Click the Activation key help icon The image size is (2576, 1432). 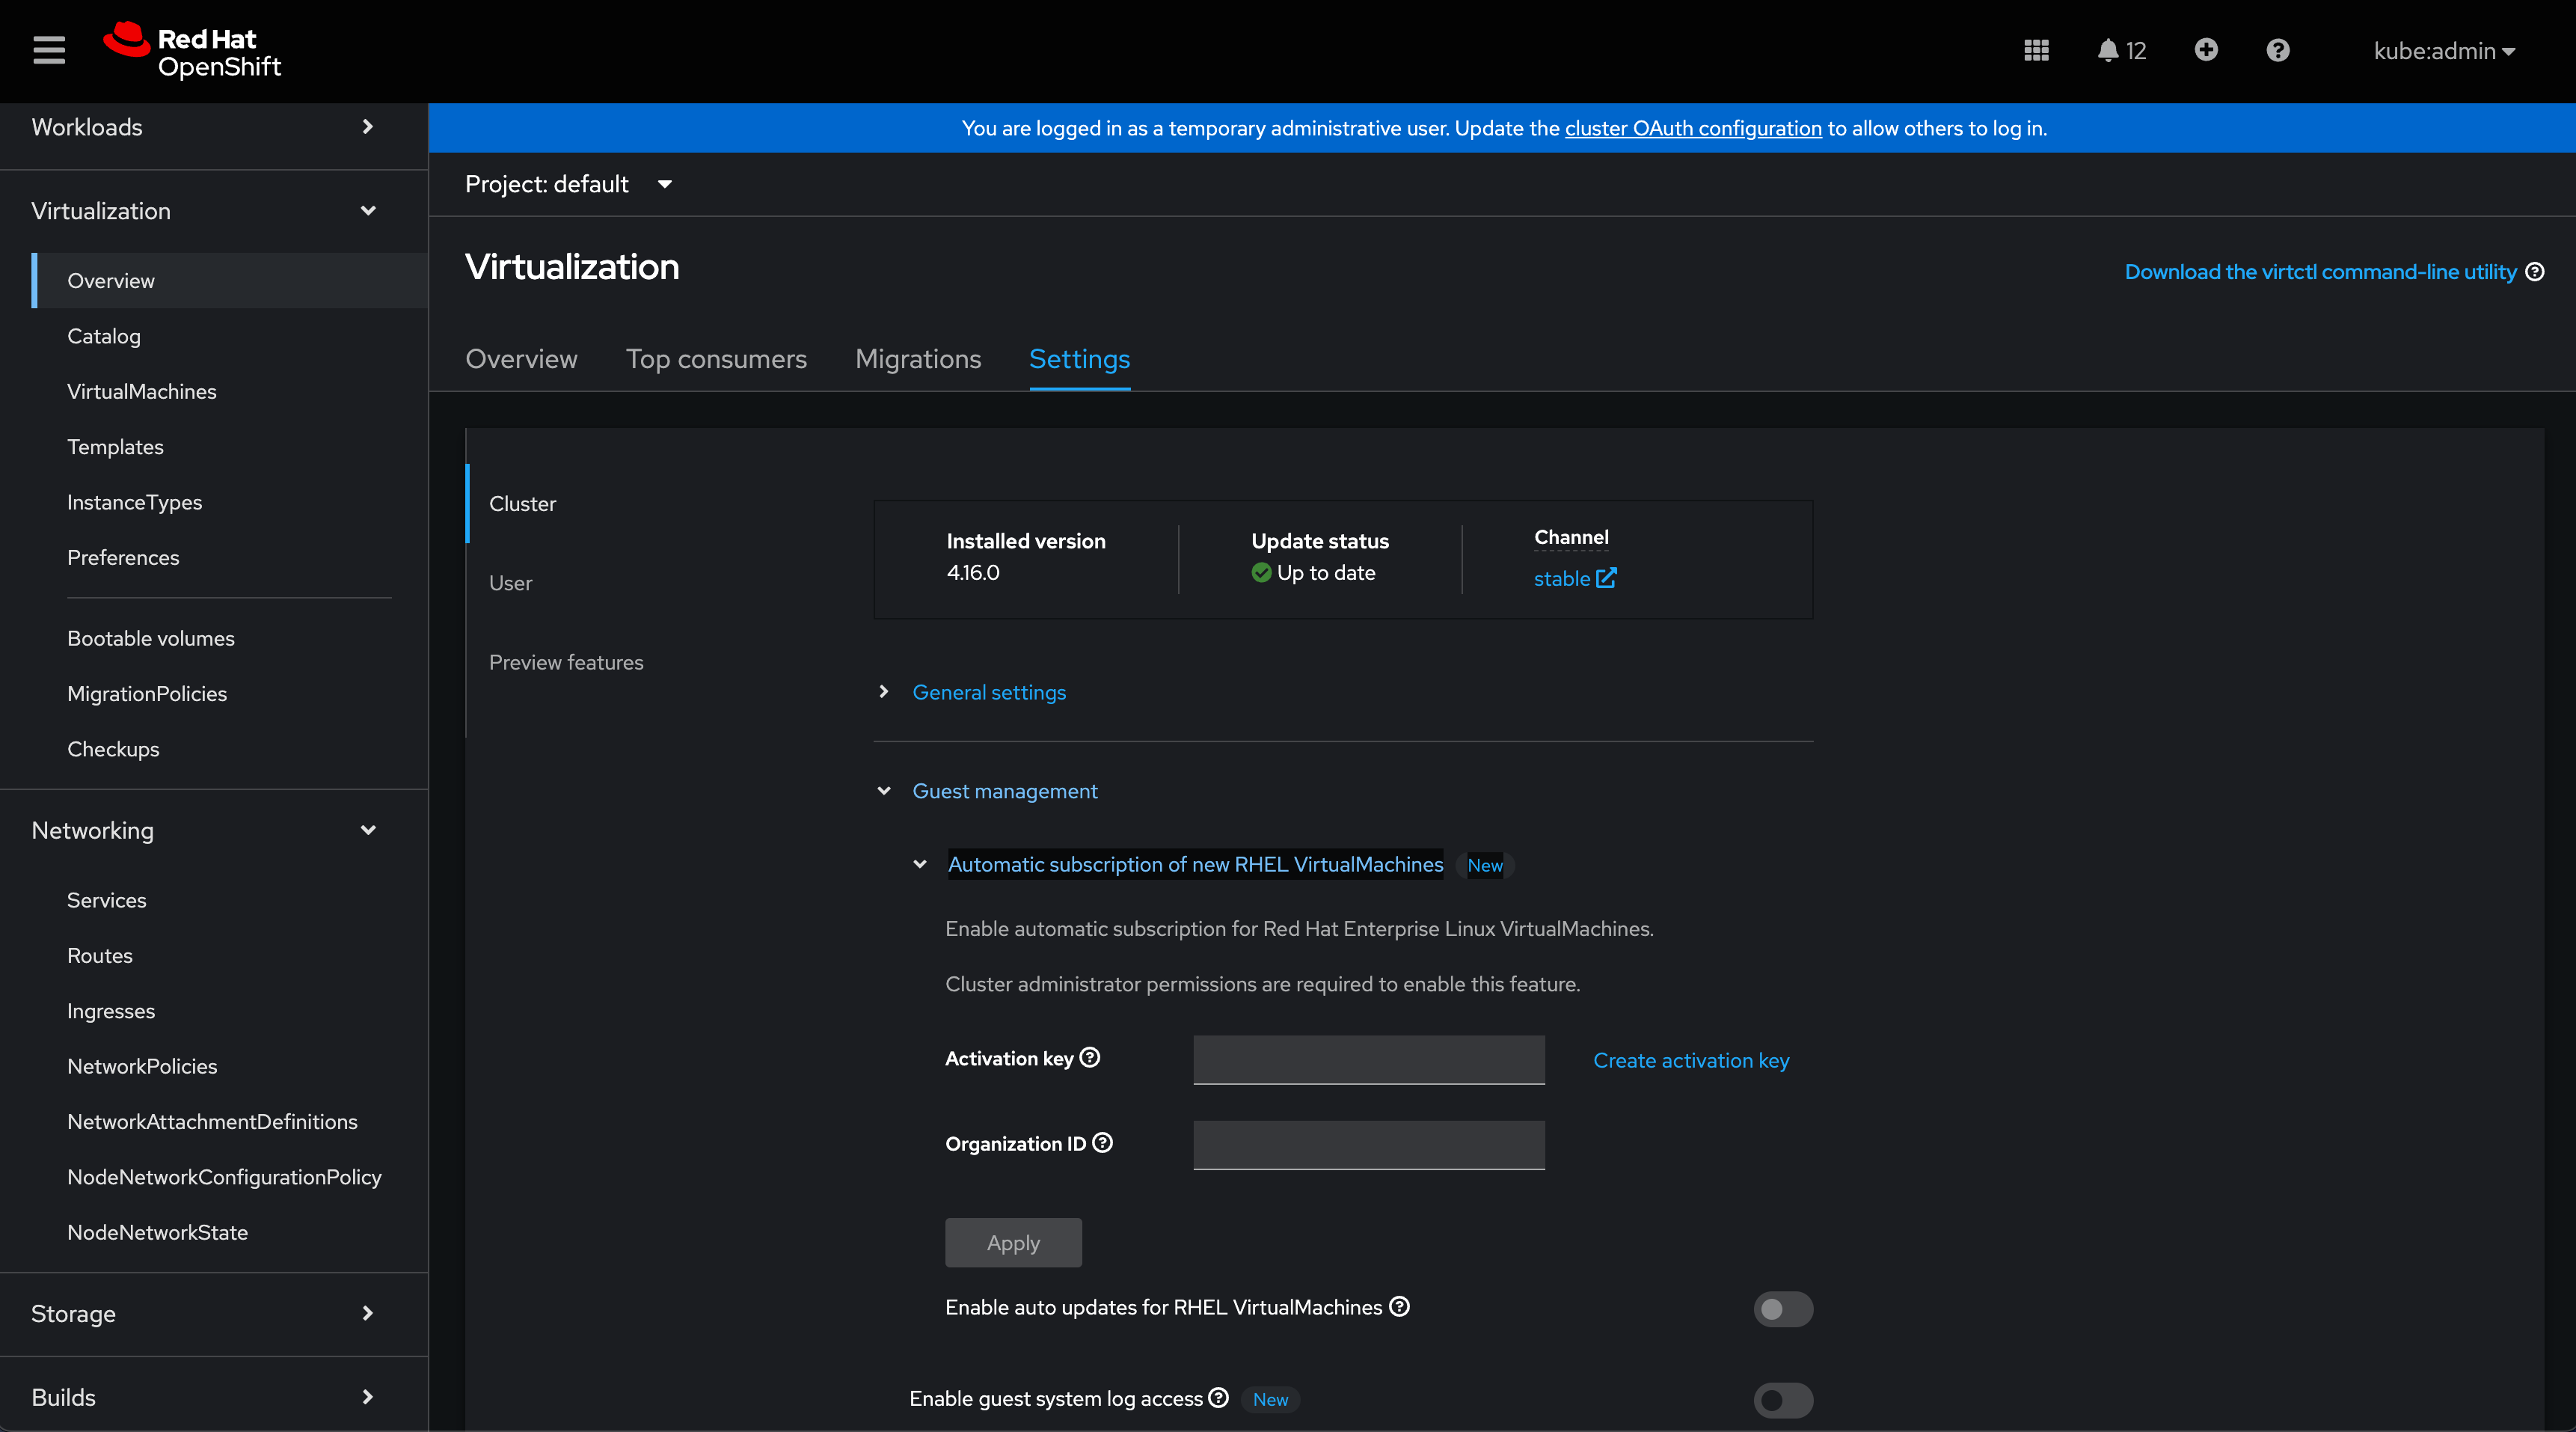(x=1090, y=1057)
